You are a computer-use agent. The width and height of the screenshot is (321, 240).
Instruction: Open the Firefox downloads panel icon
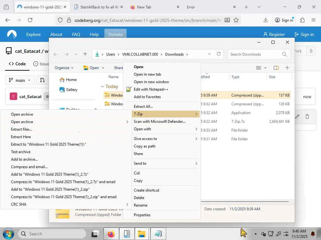(266, 20)
